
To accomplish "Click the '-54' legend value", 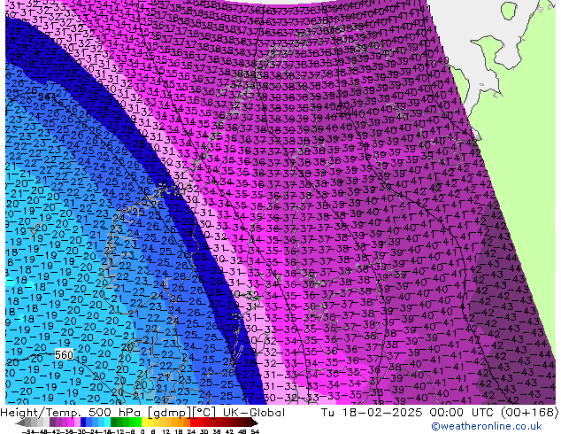I will point(28,431).
